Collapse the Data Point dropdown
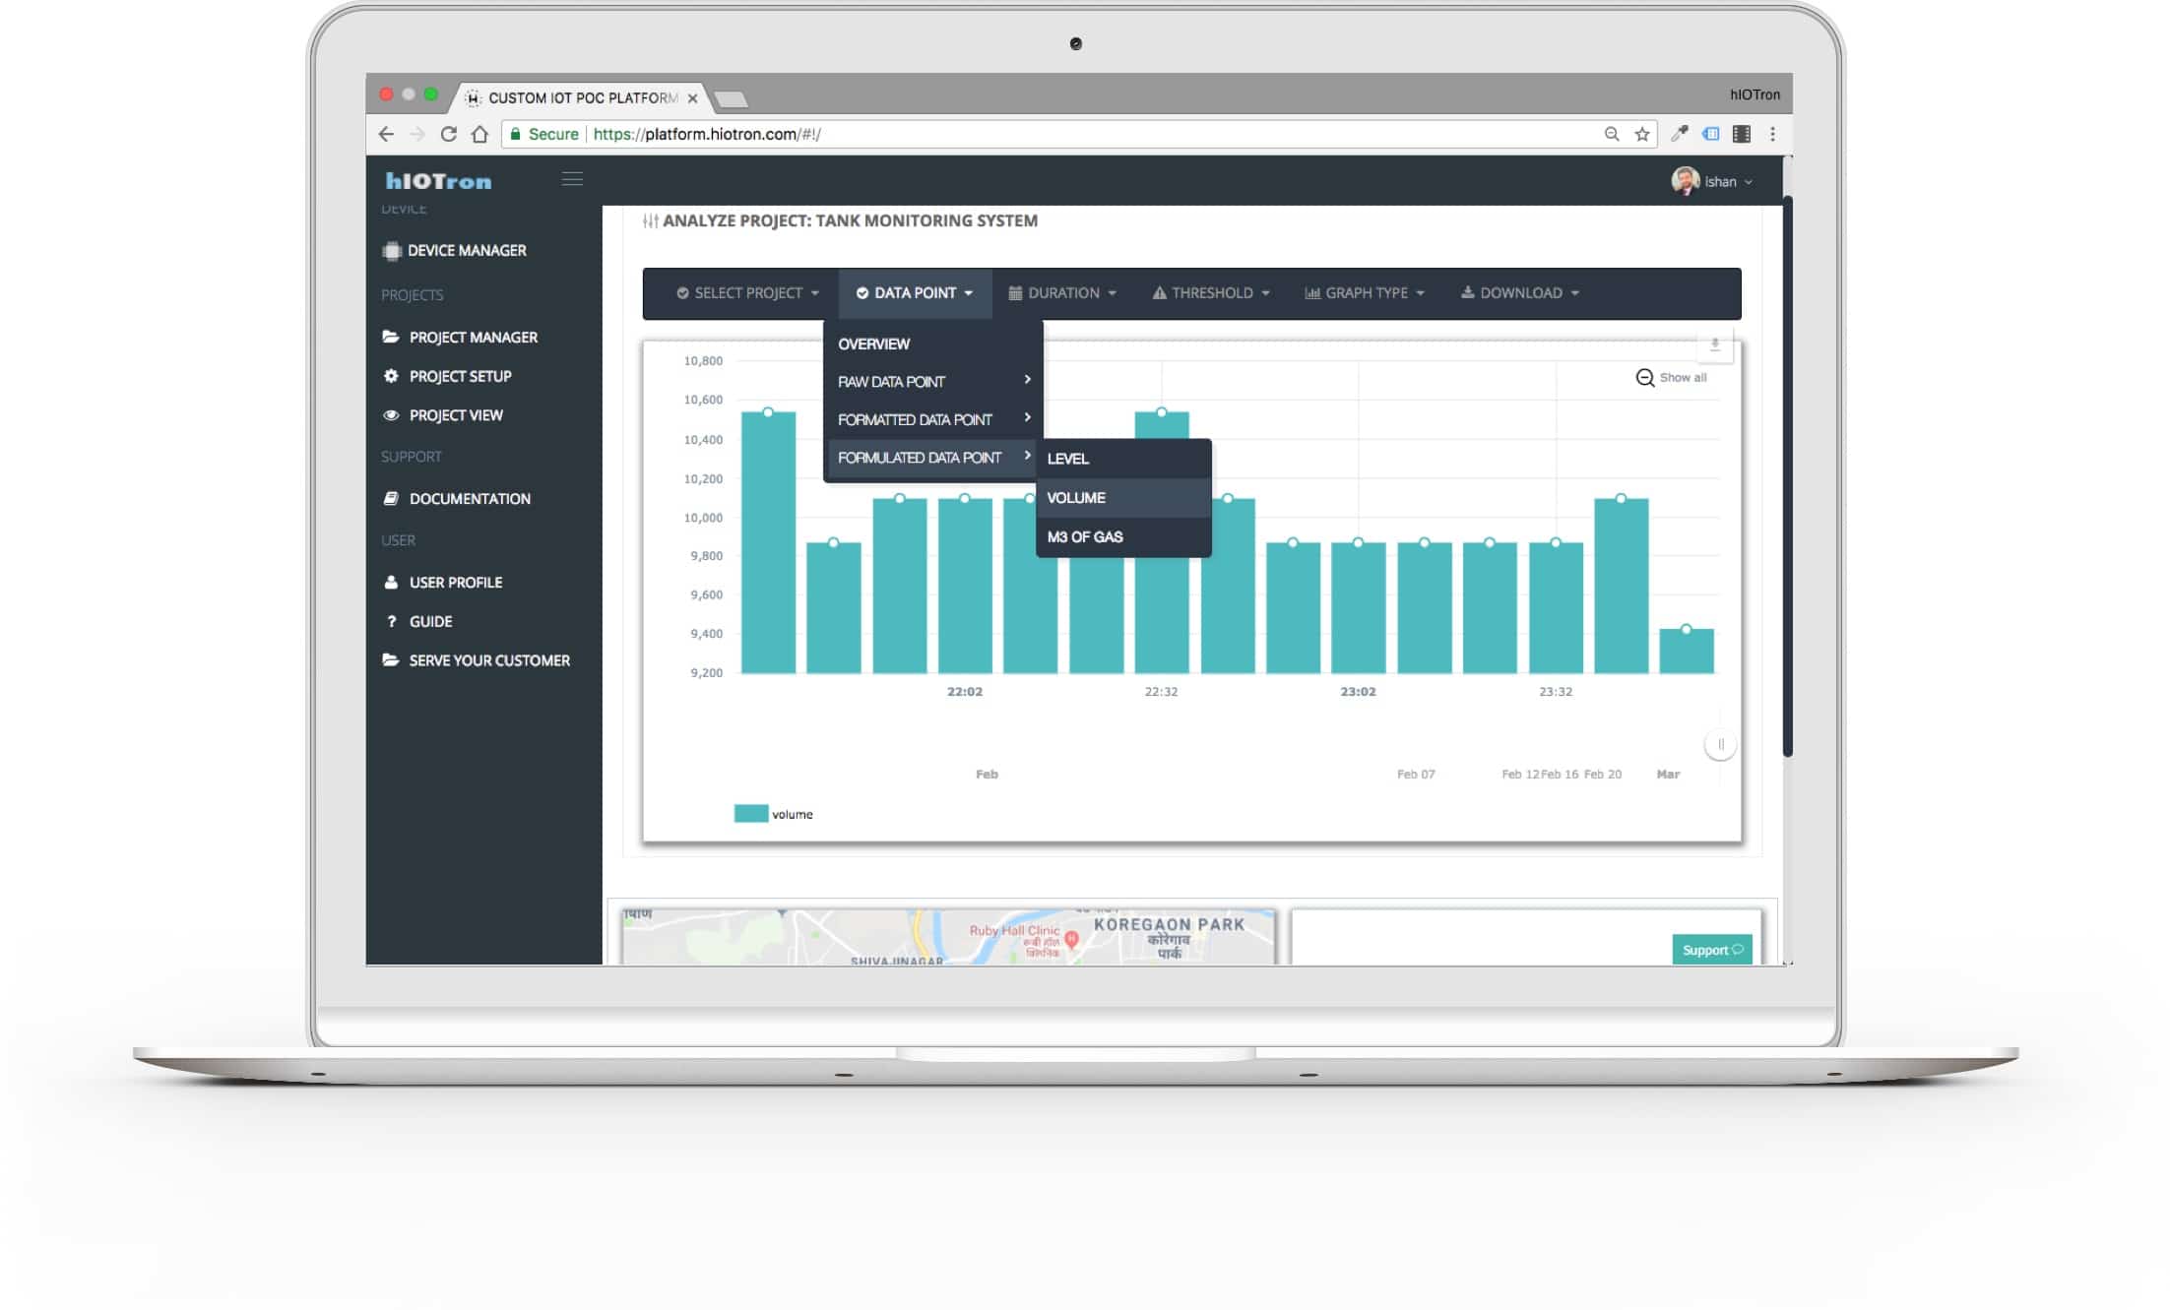Screen dimensions: 2170x1310 (x=915, y=293)
